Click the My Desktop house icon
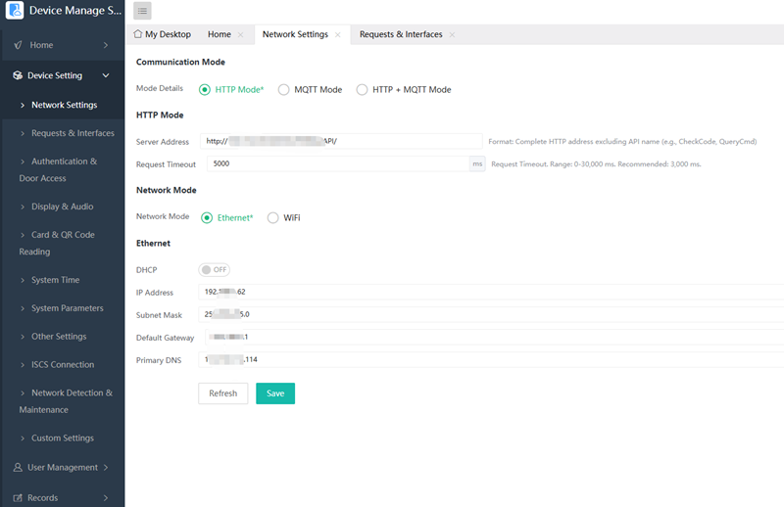This screenshot has height=507, width=784. click(138, 34)
